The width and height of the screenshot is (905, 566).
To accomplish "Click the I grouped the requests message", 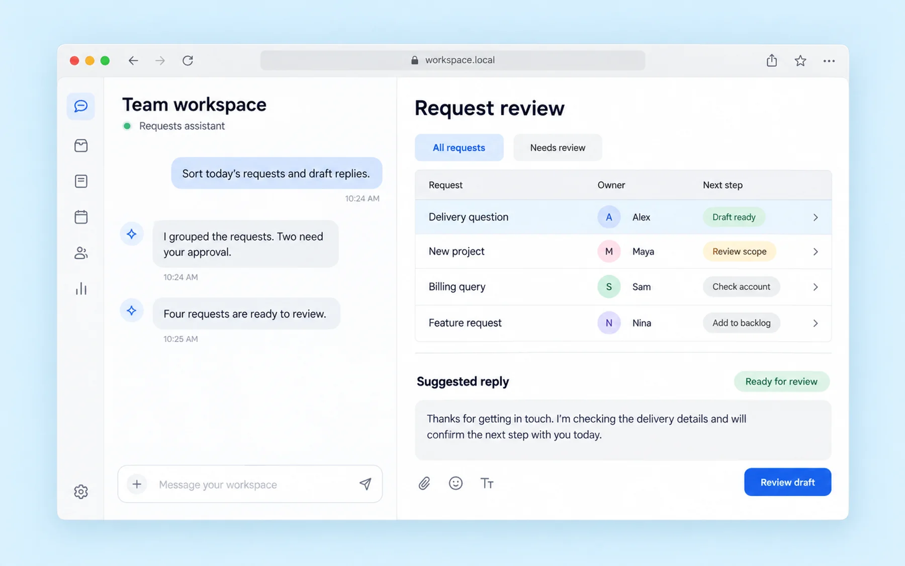I will coord(245,244).
